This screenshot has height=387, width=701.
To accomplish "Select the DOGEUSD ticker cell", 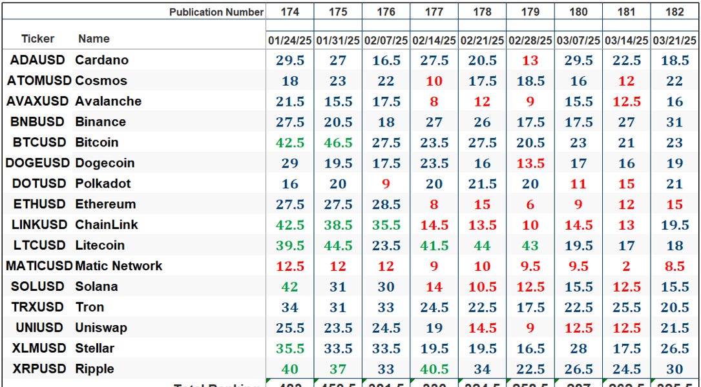I will click(37, 163).
